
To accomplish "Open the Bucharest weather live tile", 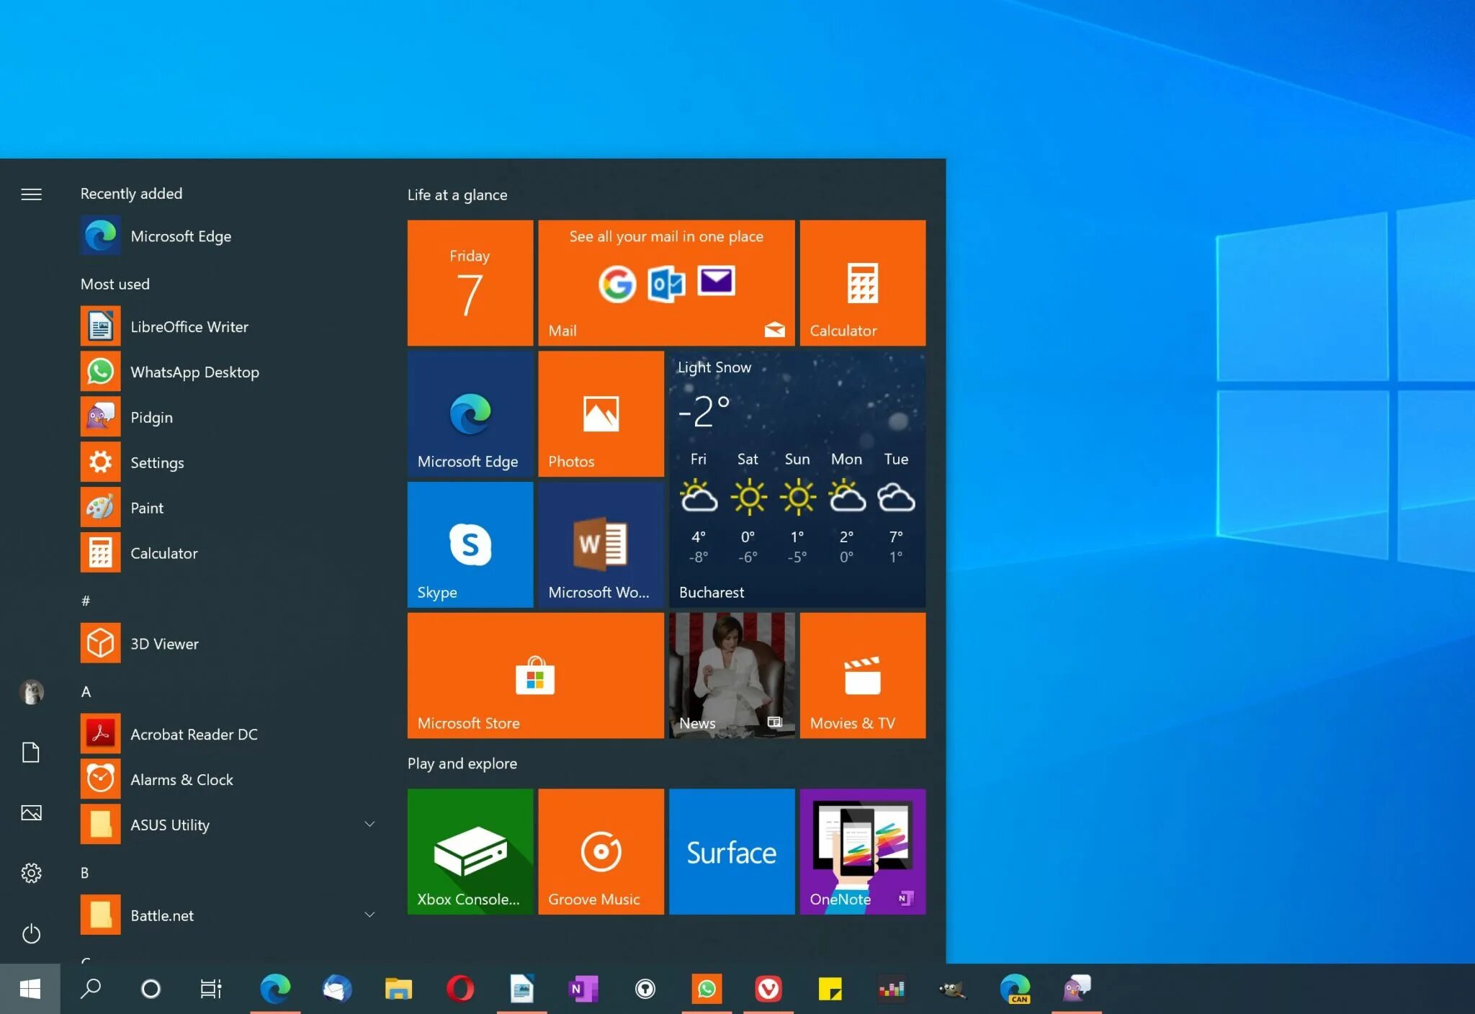I will tap(797, 479).
